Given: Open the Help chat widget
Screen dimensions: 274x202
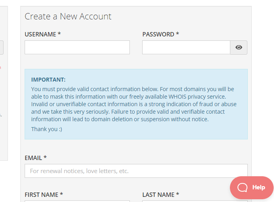Looking at the screenshot, I should (x=252, y=187).
